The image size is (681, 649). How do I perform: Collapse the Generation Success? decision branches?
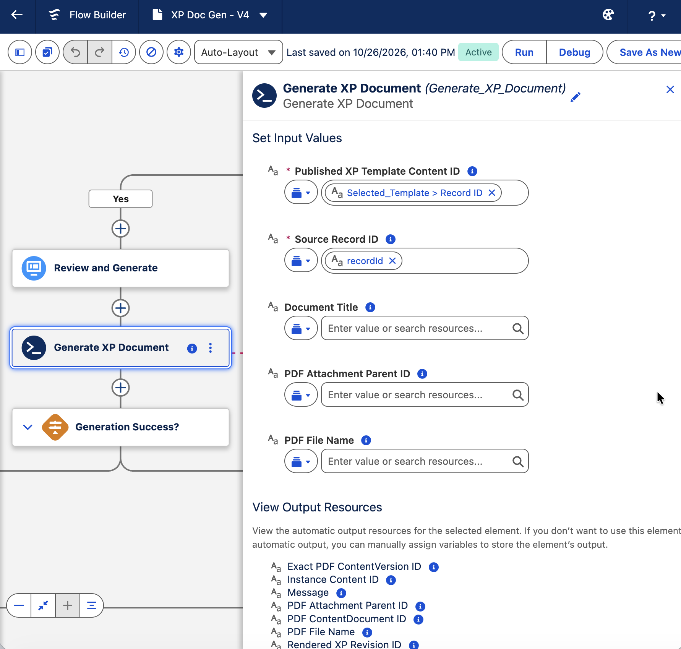pyautogui.click(x=28, y=427)
